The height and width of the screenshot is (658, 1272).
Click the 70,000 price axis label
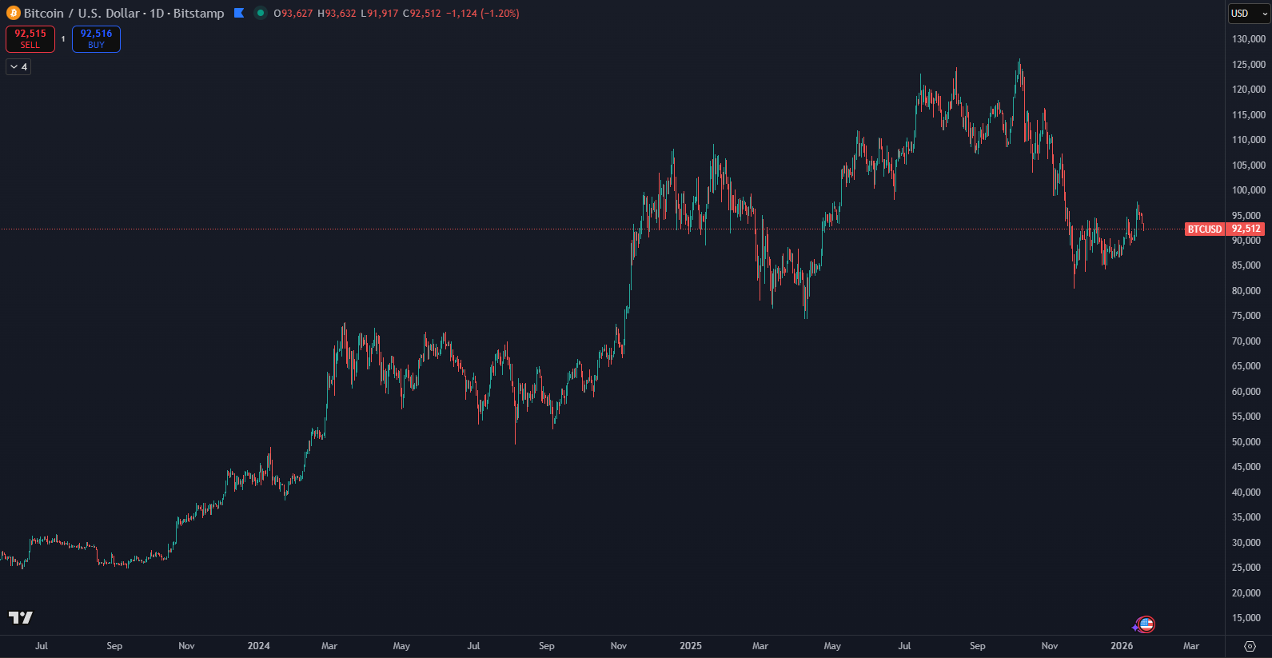(x=1246, y=341)
